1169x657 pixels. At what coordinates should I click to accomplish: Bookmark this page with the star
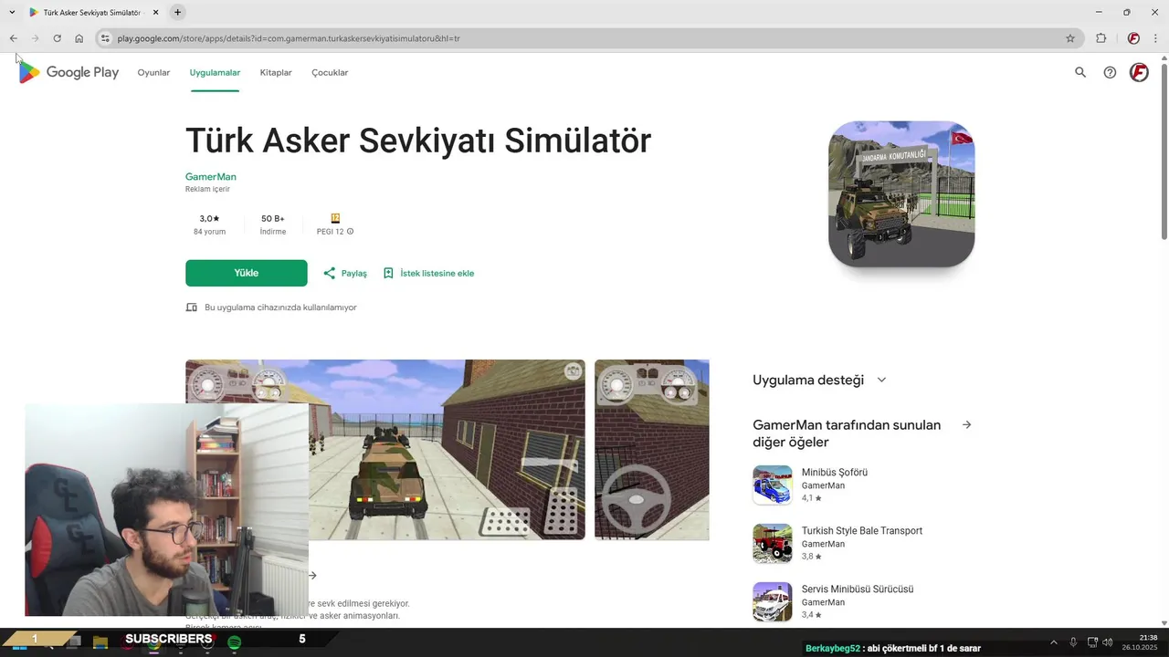coord(1070,38)
